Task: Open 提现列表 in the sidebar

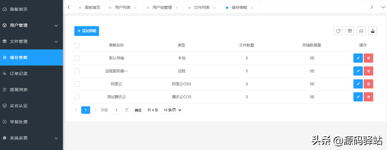Action: [31, 90]
